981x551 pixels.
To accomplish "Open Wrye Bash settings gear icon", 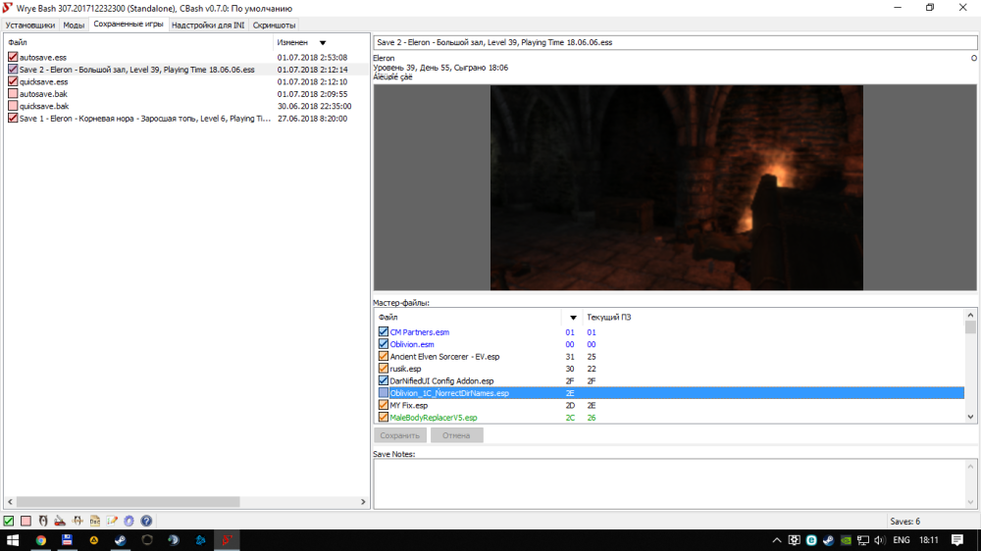I will pyautogui.click(x=129, y=521).
